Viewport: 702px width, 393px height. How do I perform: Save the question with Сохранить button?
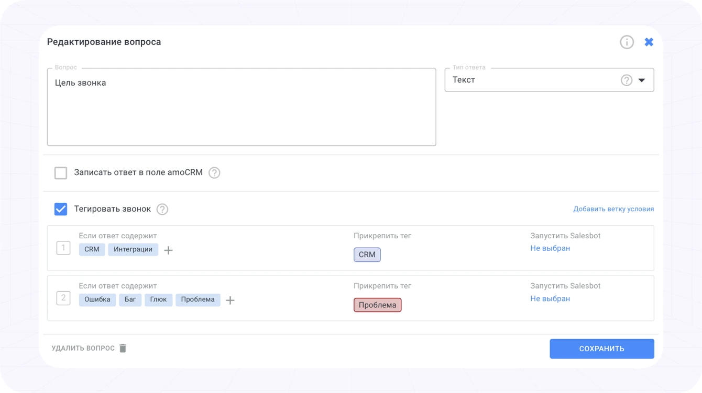coord(601,349)
